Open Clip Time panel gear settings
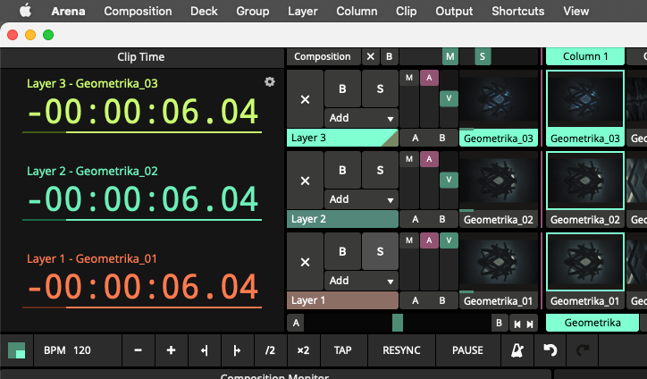The width and height of the screenshot is (647, 379). (x=270, y=82)
